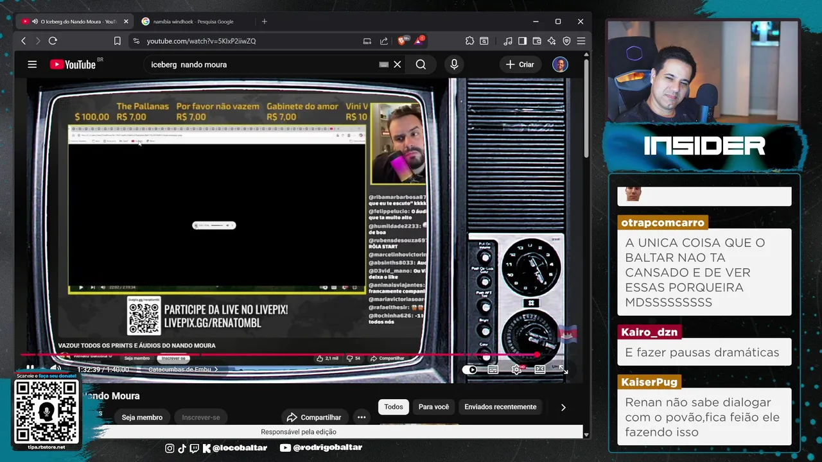Open the Brave VPN shield icon
Screen dimensions: 822x462
[x=566, y=41]
